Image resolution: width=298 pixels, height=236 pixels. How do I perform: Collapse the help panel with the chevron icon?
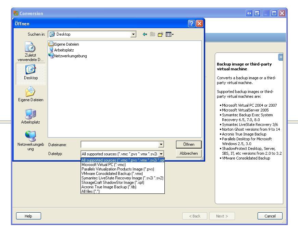[x=281, y=57]
